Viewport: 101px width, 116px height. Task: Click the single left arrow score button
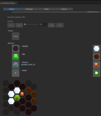point(11,25)
